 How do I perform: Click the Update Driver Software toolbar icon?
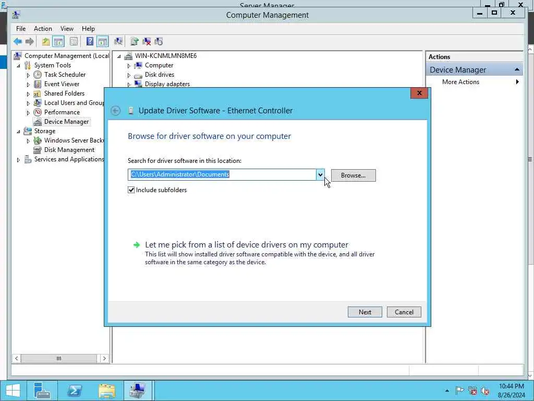135,42
